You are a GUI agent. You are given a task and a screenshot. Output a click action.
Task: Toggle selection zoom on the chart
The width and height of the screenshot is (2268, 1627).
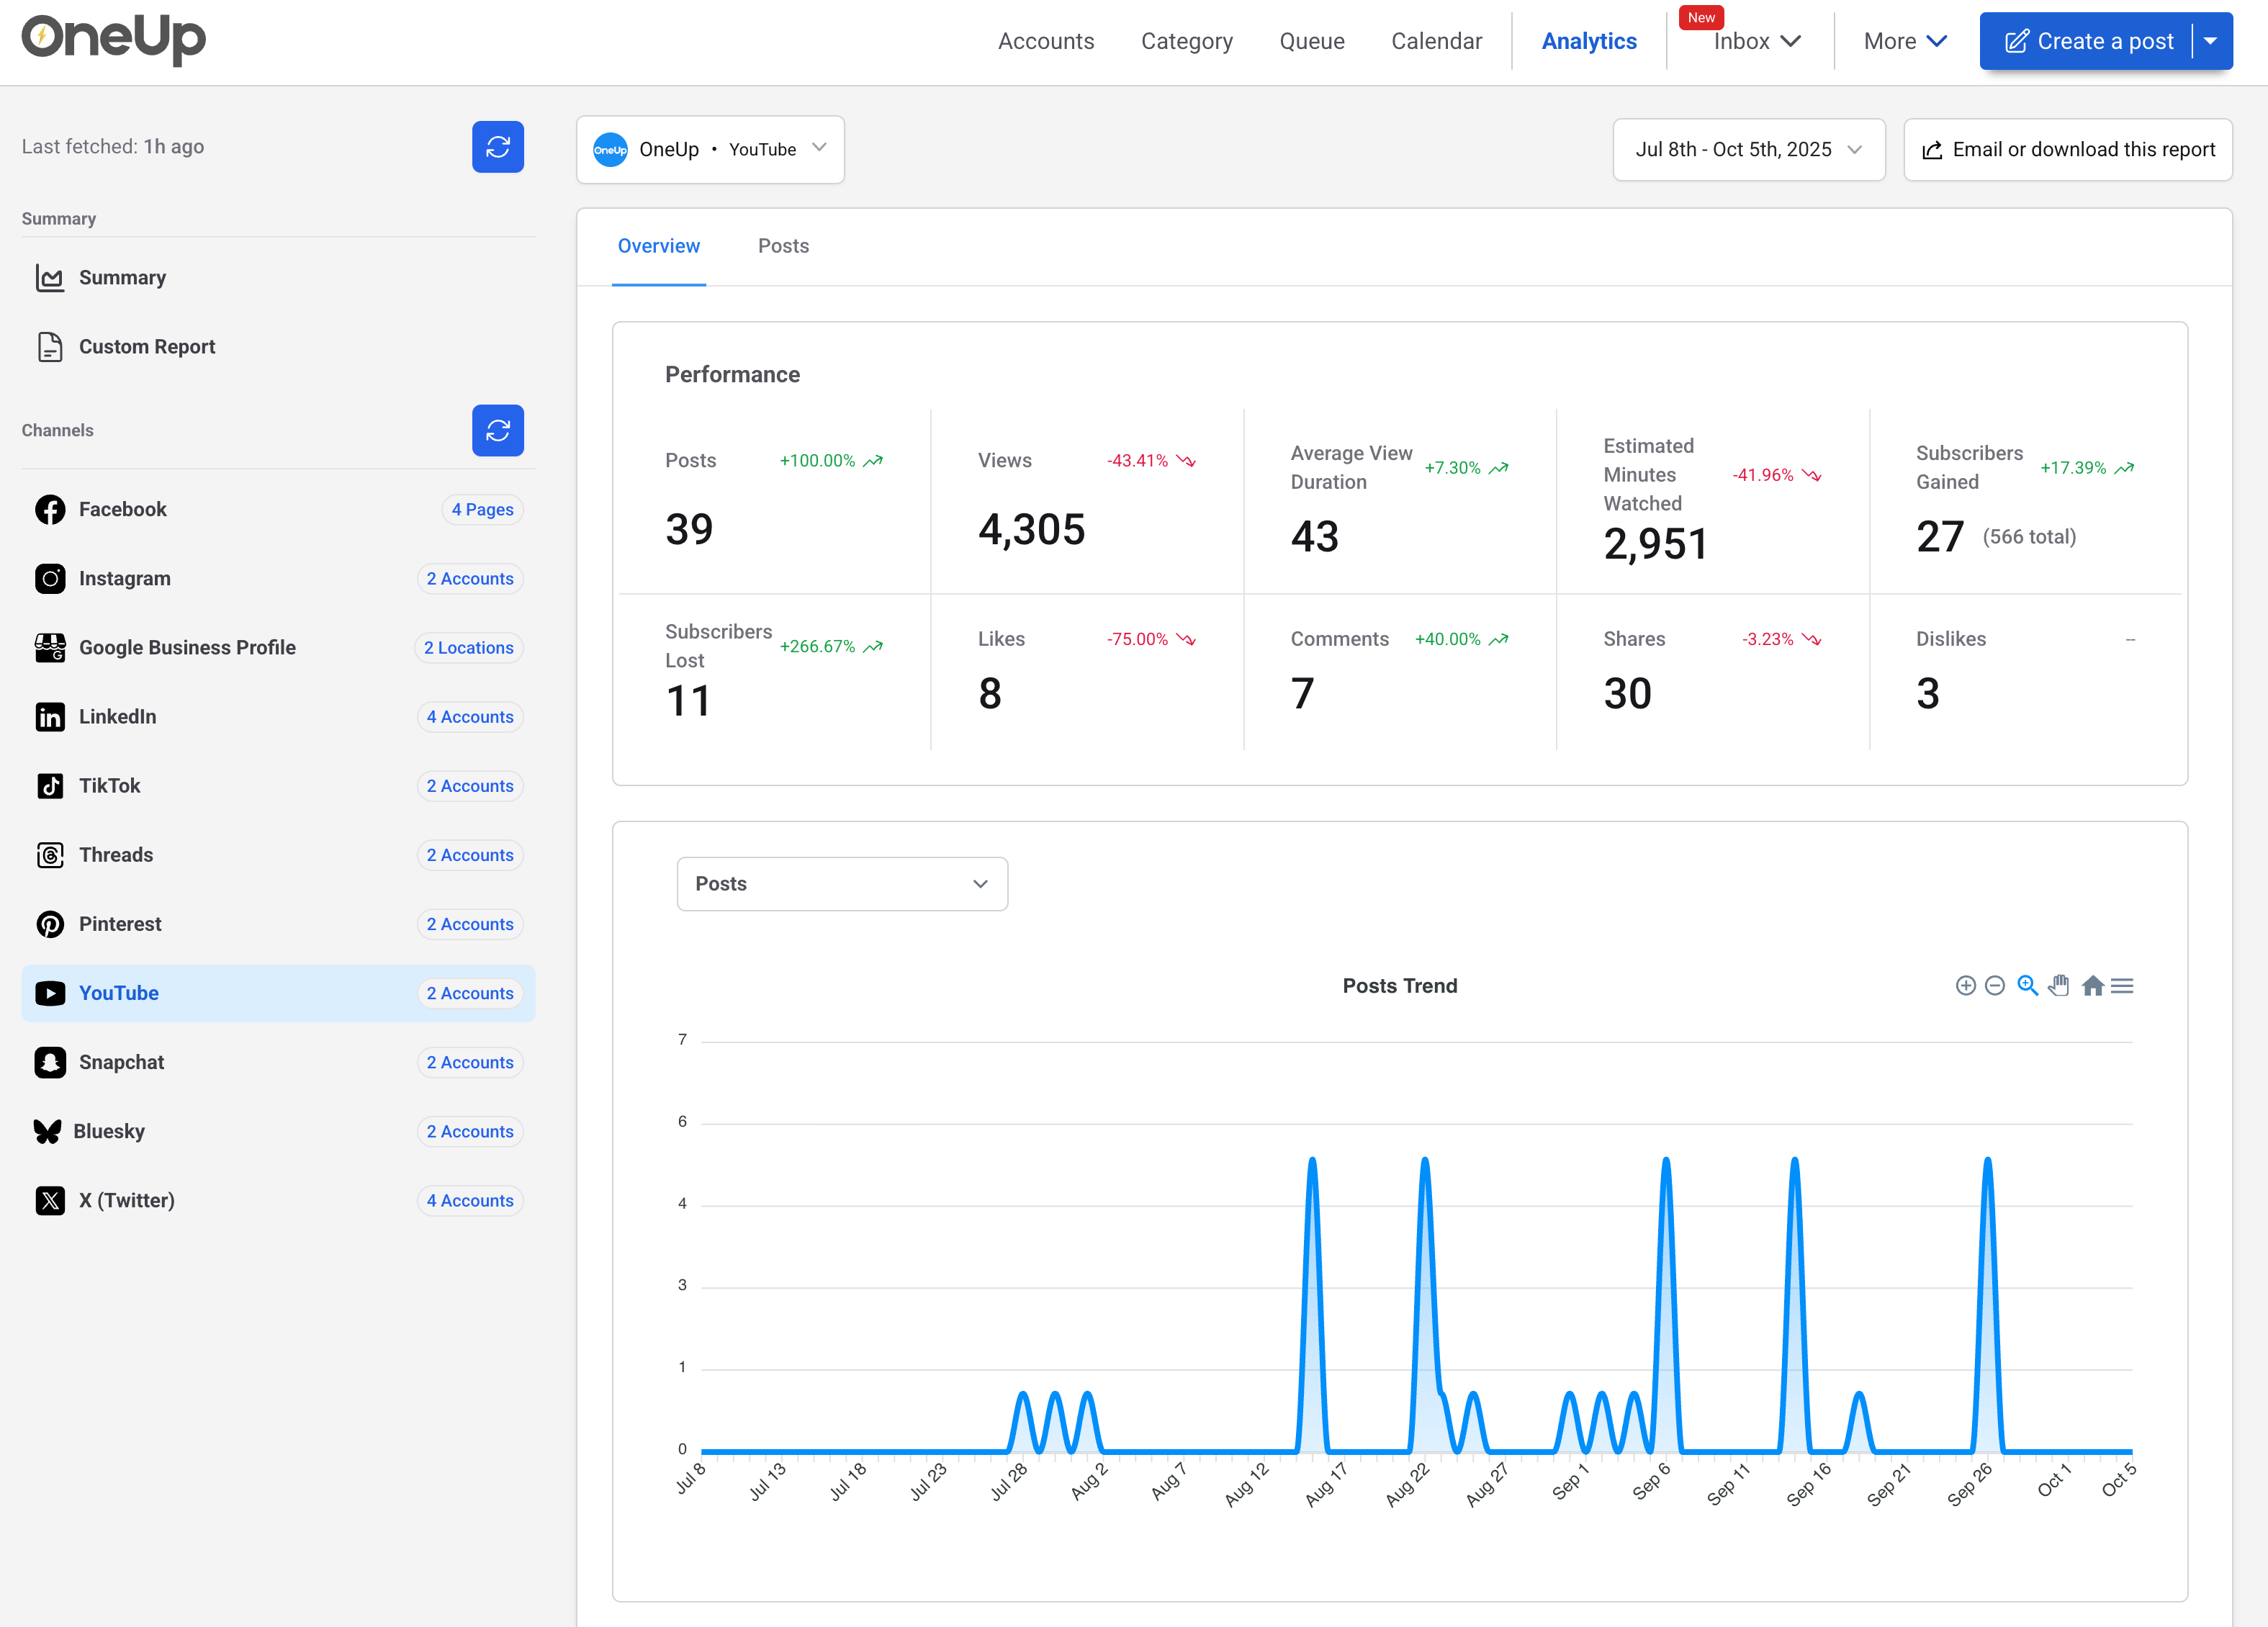2028,985
